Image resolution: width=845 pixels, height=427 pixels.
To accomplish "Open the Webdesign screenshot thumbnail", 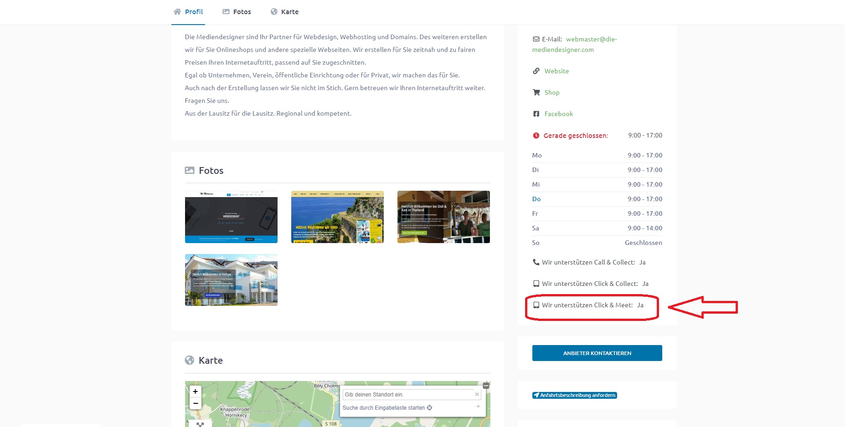I will click(x=231, y=217).
